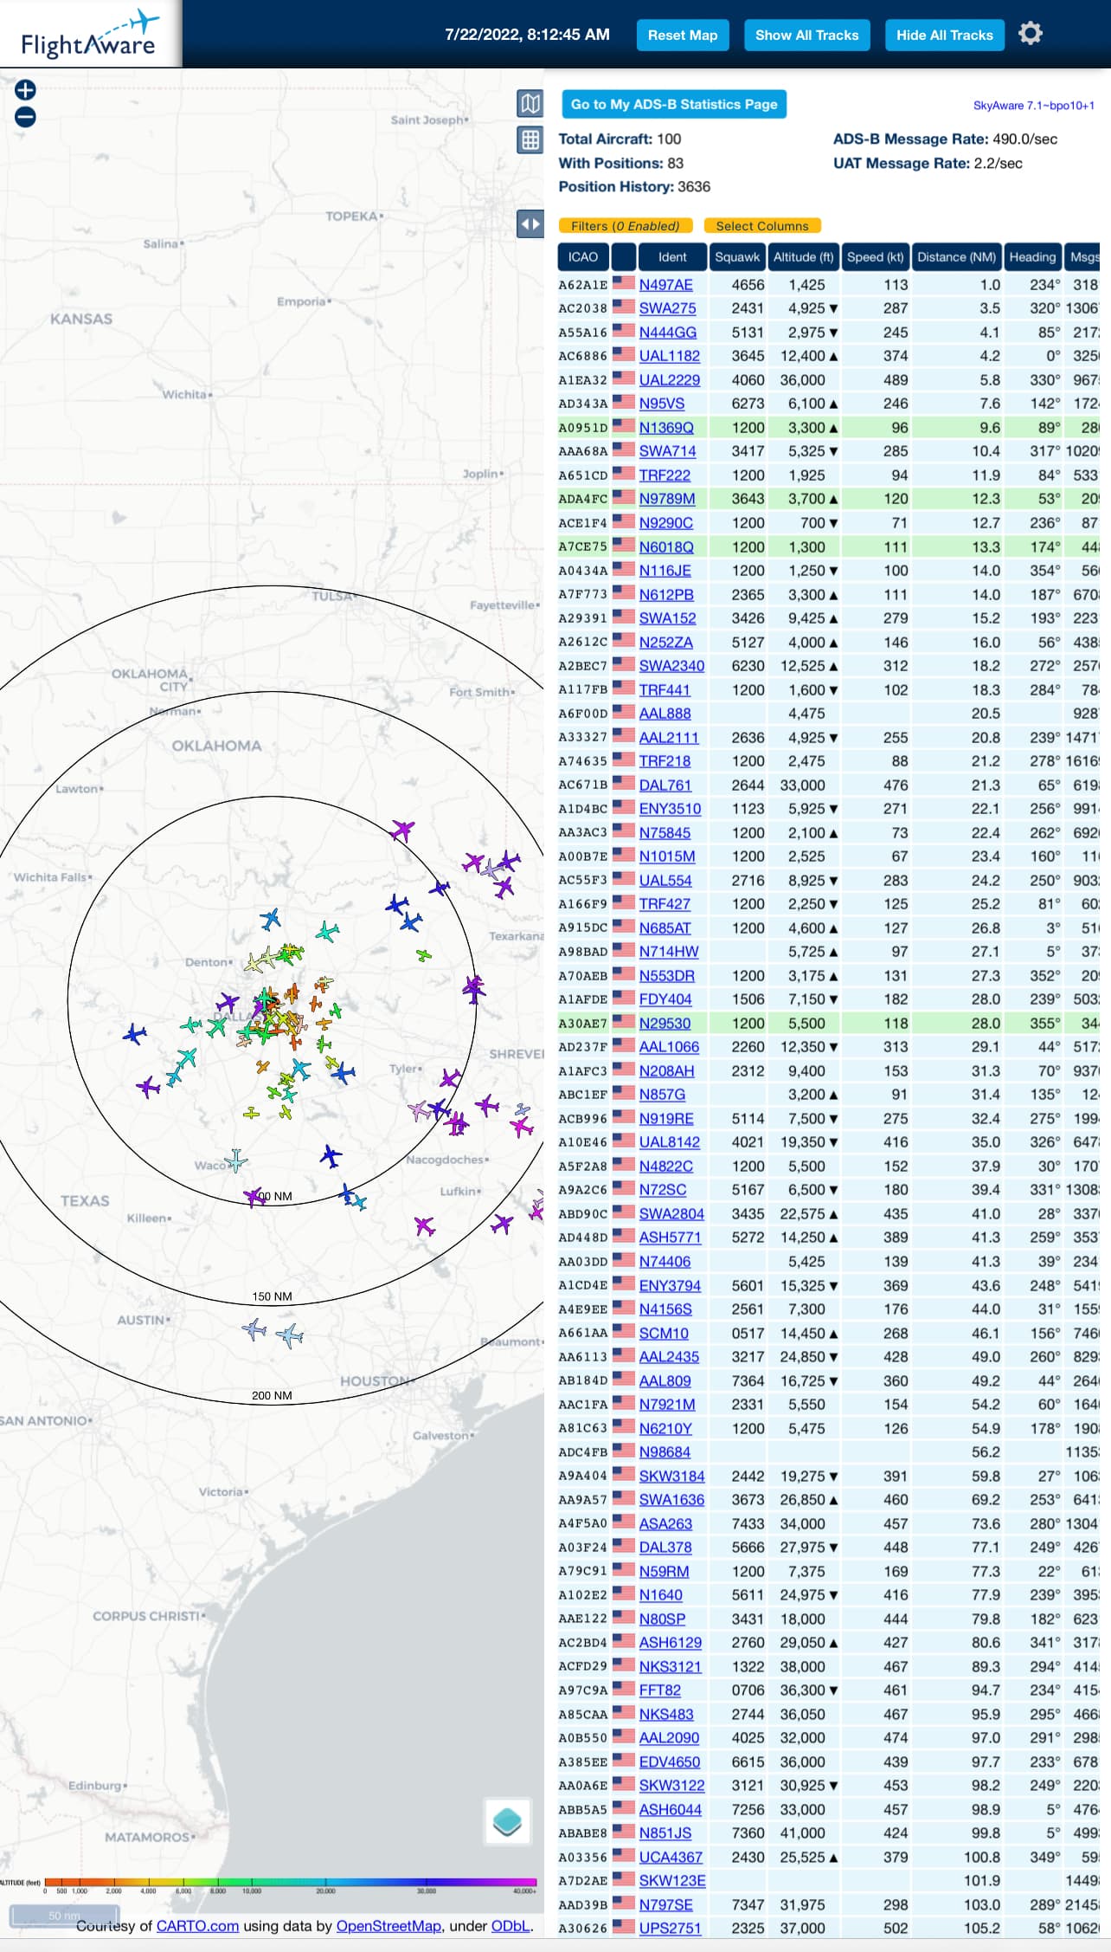Select the light blue aircraft icon near Waco
The image size is (1111, 1952).
235,1160
